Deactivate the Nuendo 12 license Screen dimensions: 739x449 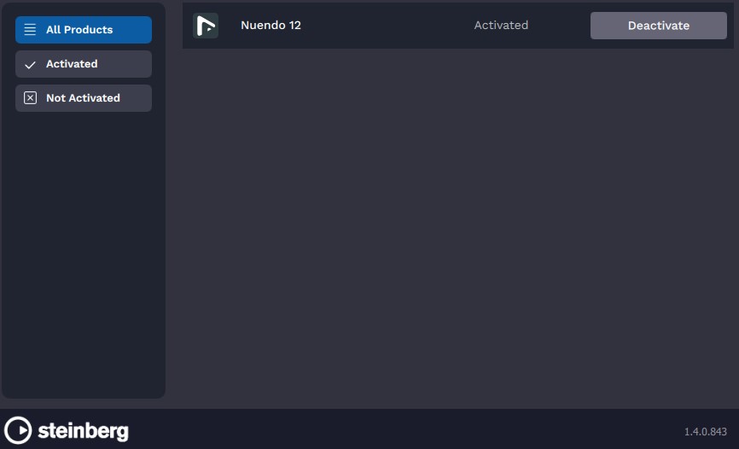pos(659,26)
